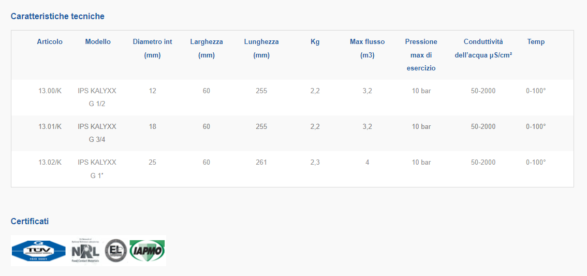The height and width of the screenshot is (276, 587).
Task: Click the Caratteristiche tecniche heading
Action: pyautogui.click(x=57, y=16)
